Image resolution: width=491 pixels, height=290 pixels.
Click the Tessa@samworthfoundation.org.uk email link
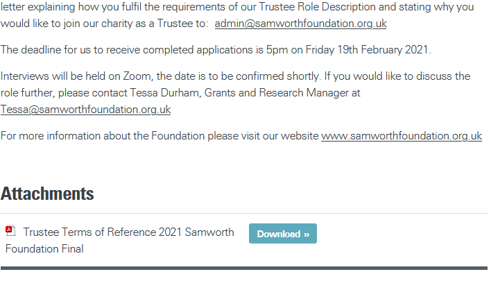click(x=85, y=110)
